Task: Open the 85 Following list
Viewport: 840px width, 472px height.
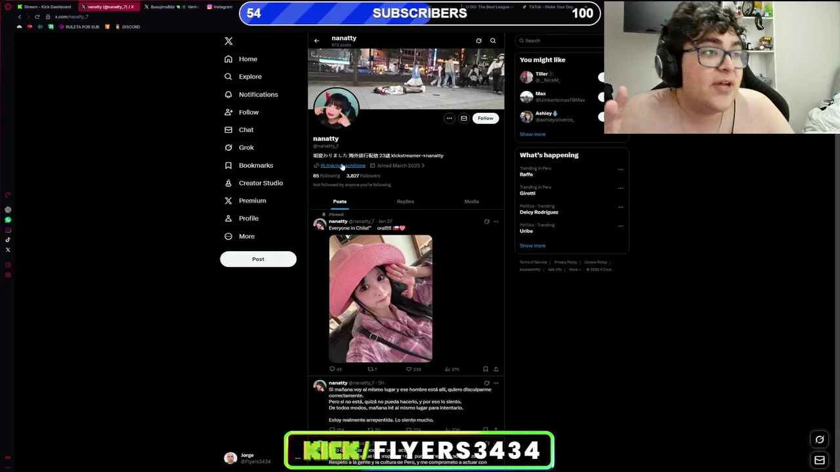Action: coord(326,176)
